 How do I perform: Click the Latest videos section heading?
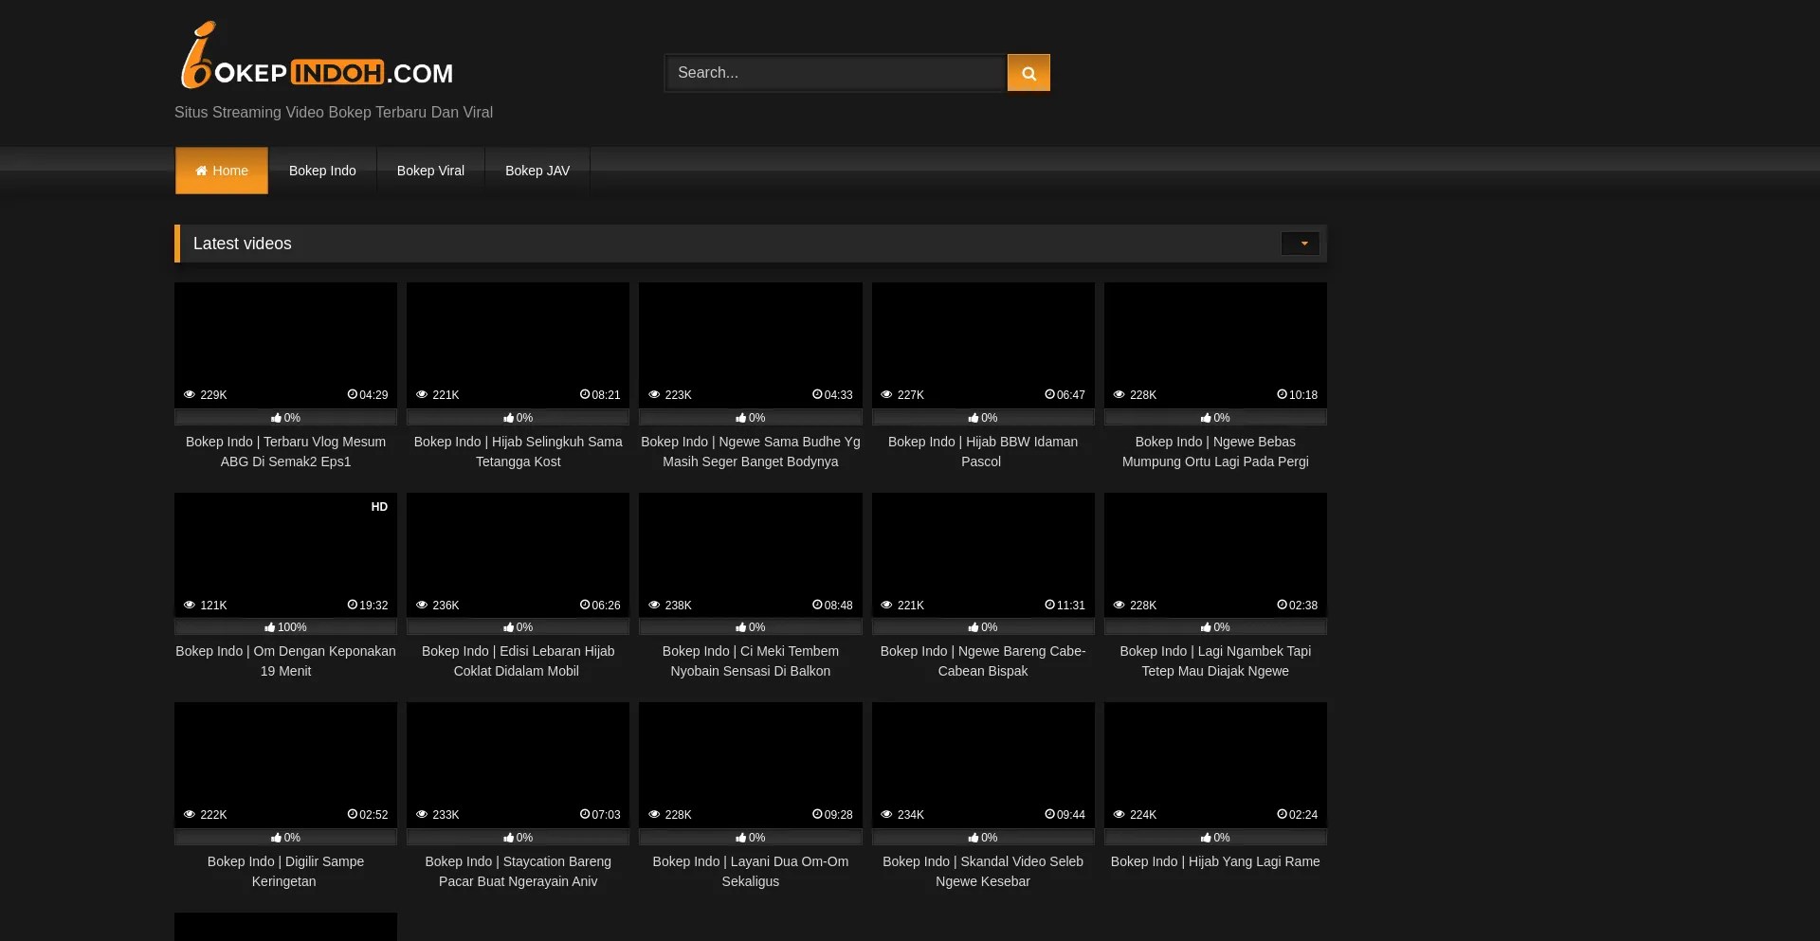(x=243, y=244)
